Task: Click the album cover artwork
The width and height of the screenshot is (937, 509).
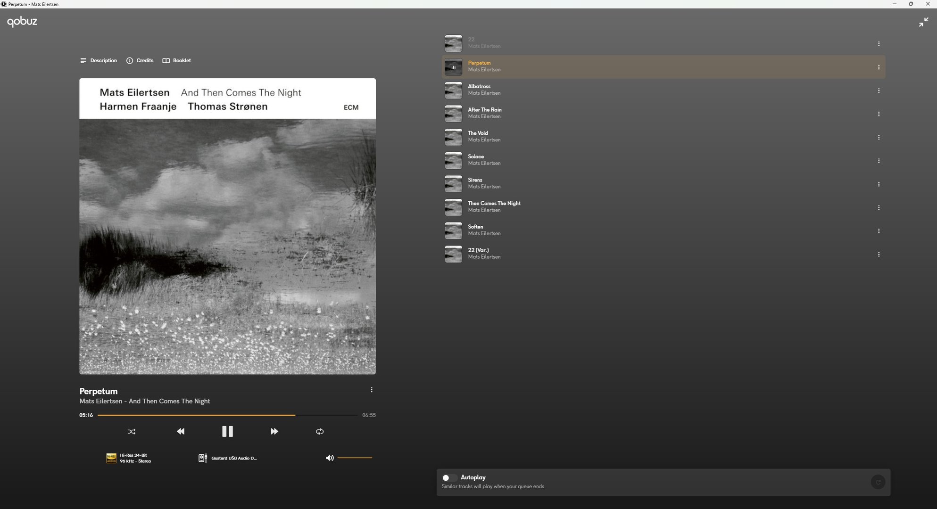Action: click(227, 226)
